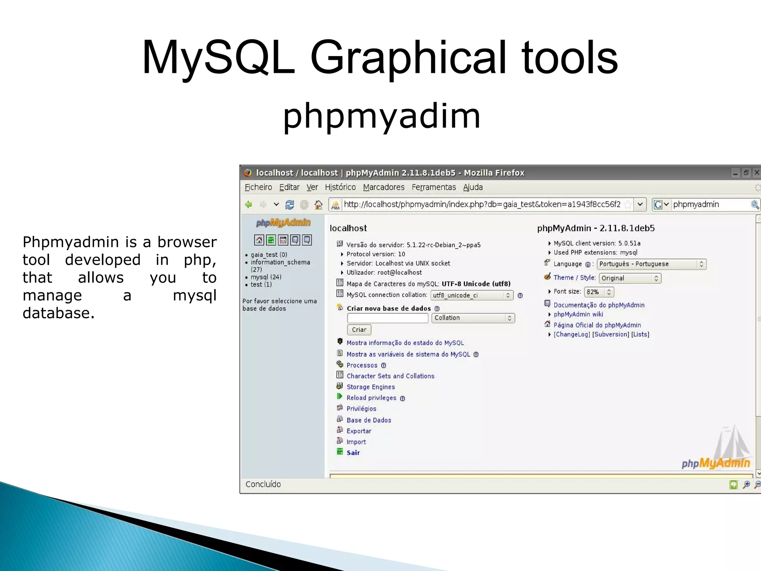Open Documentação do phpMyAdmin link
Image resolution: width=761 pixels, height=571 pixels.
click(599, 305)
